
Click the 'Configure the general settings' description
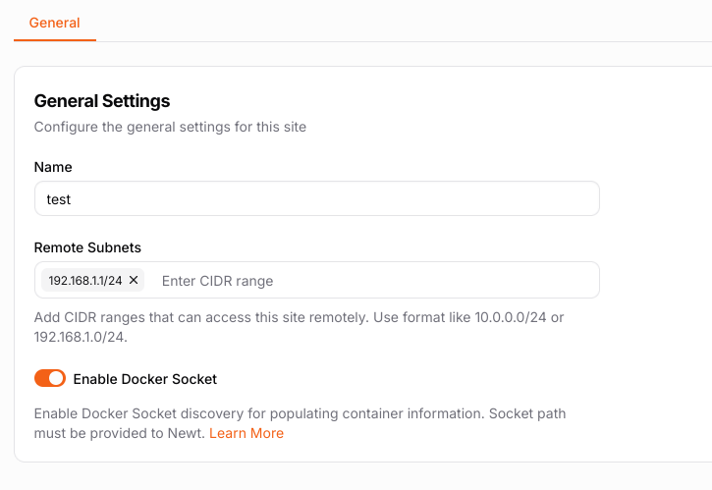coord(170,127)
